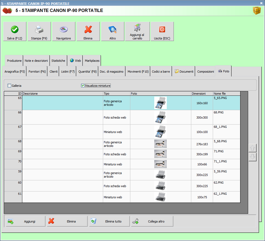265x241 pixels.
Task: Move selected photo up with arrow
Action: click(x=252, y=148)
